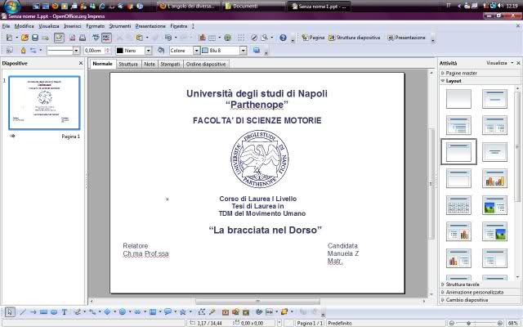Open Struttura diapositiva slide design

[354, 38]
